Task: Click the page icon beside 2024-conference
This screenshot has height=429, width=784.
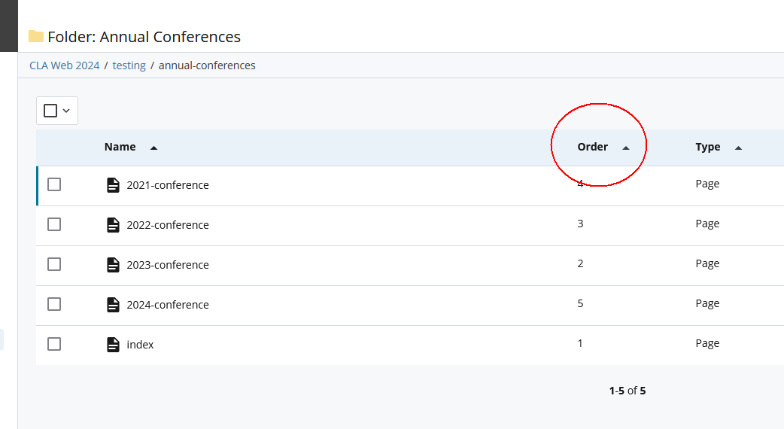Action: [x=113, y=305]
